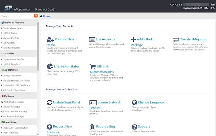Open the Live Server Status heading link

point(66,66)
